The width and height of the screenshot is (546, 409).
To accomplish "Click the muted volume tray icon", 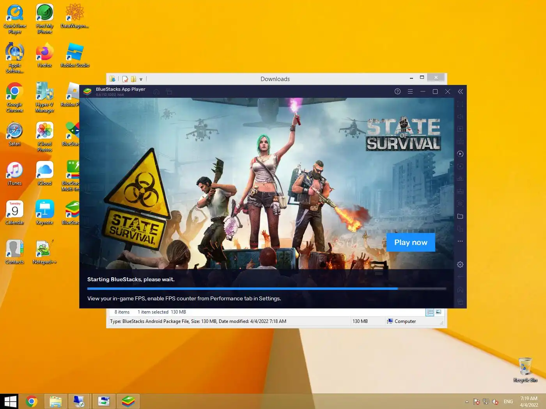I will 495,402.
